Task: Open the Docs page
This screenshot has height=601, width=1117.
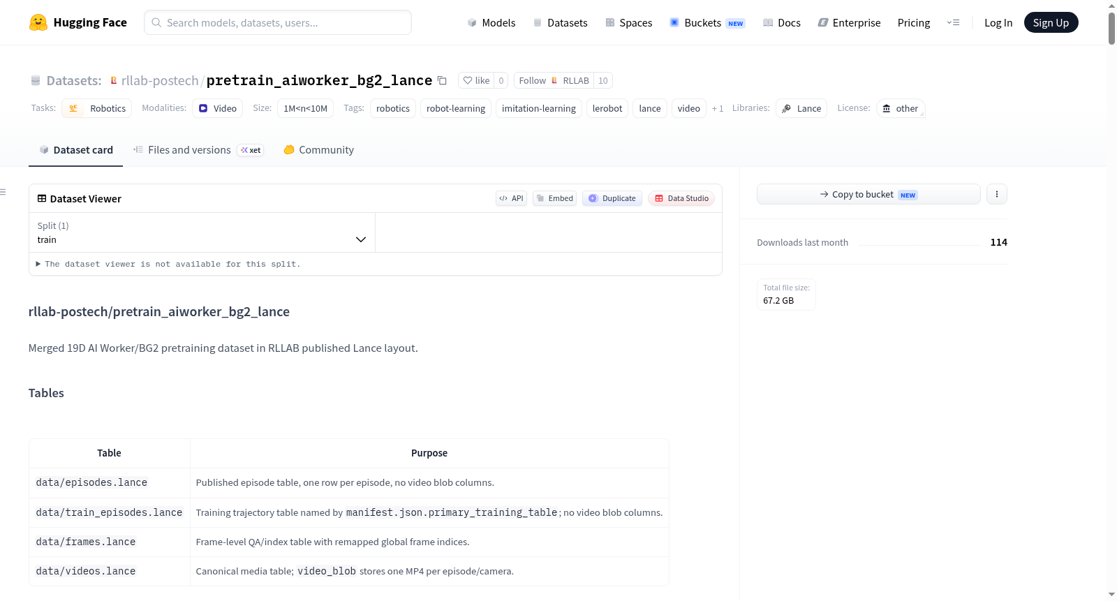Action: (x=782, y=22)
